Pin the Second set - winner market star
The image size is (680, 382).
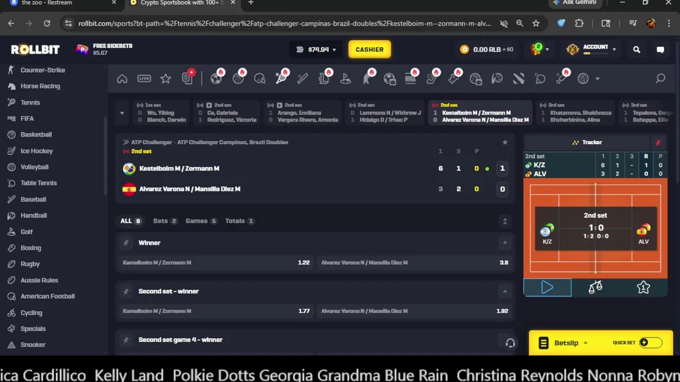(x=126, y=291)
